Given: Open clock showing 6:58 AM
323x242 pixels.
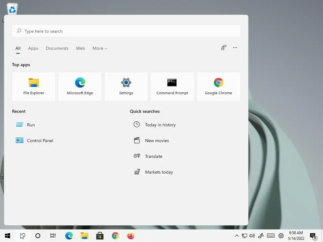Looking at the screenshot, I should [296, 236].
